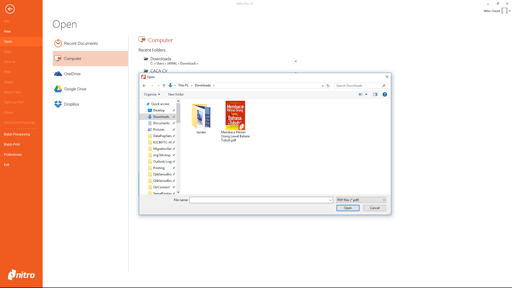Choose the DropBox icon
The height and width of the screenshot is (288, 512).
tap(58, 104)
